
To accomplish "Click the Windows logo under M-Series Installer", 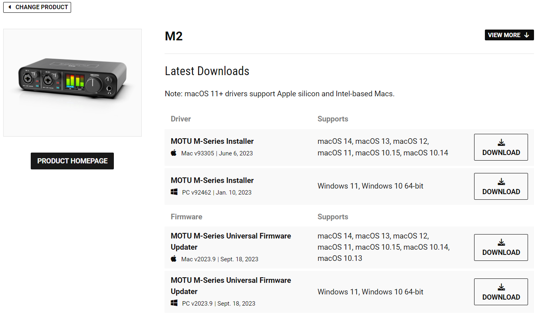I will point(174,192).
